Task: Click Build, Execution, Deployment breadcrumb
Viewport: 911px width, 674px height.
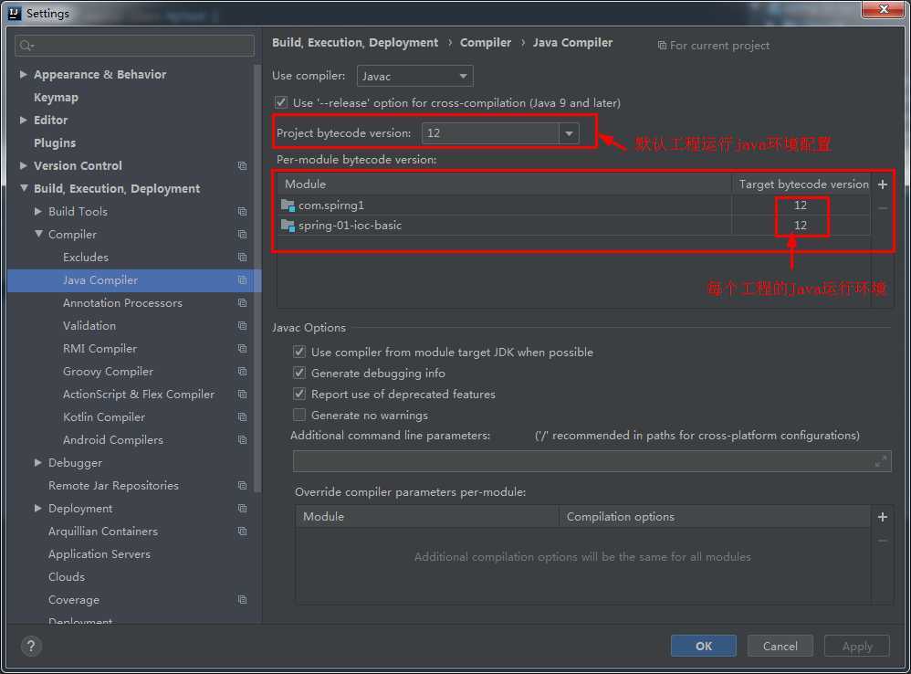Action: click(x=355, y=42)
